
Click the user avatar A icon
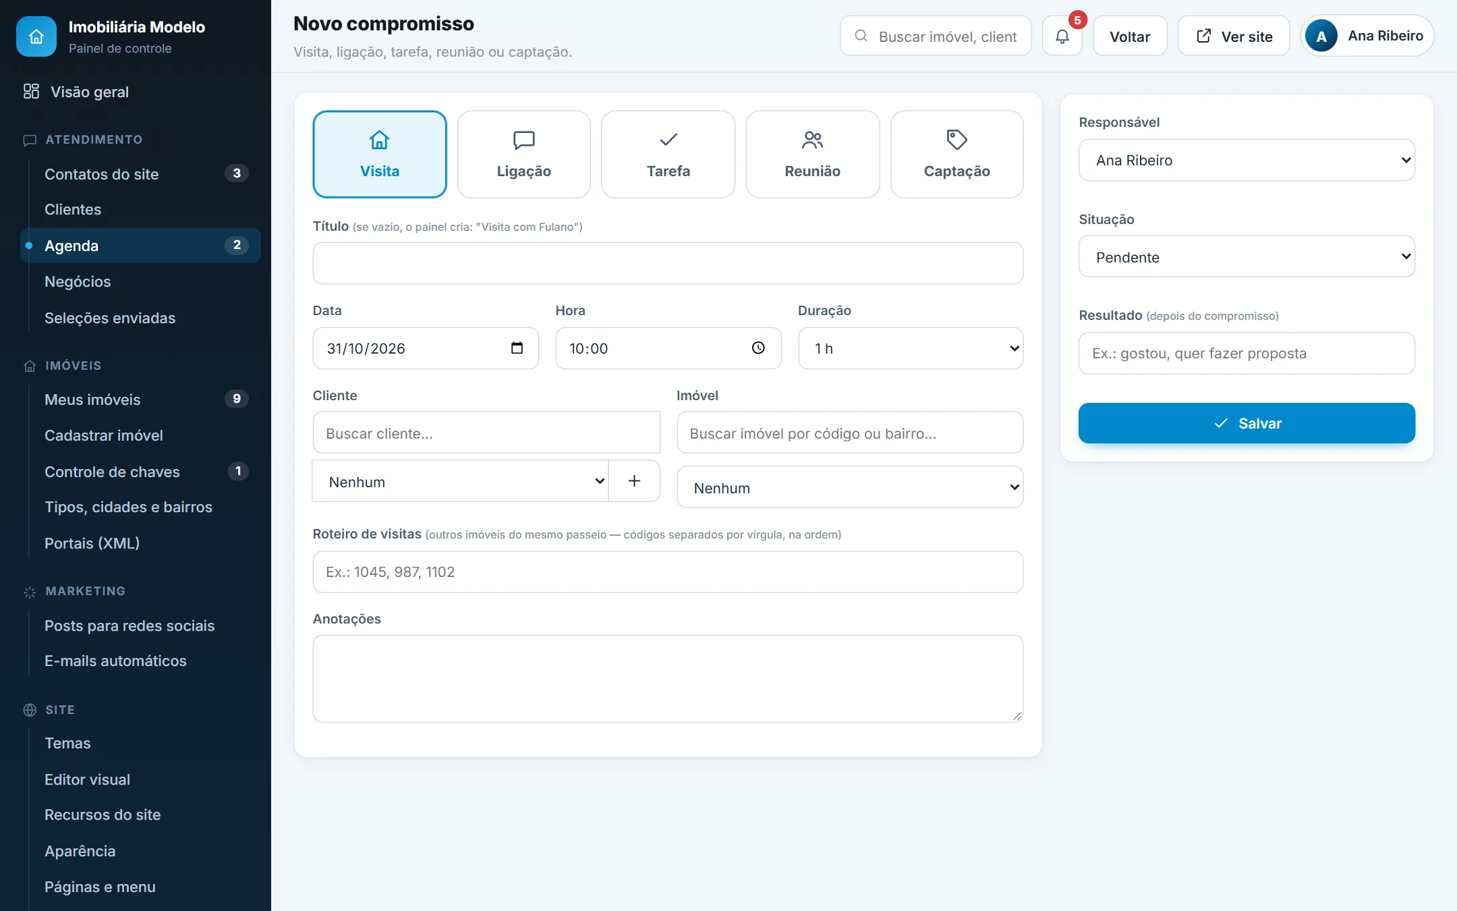pos(1321,36)
